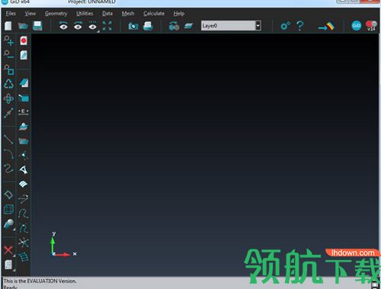Click the X axis label

[75, 254]
